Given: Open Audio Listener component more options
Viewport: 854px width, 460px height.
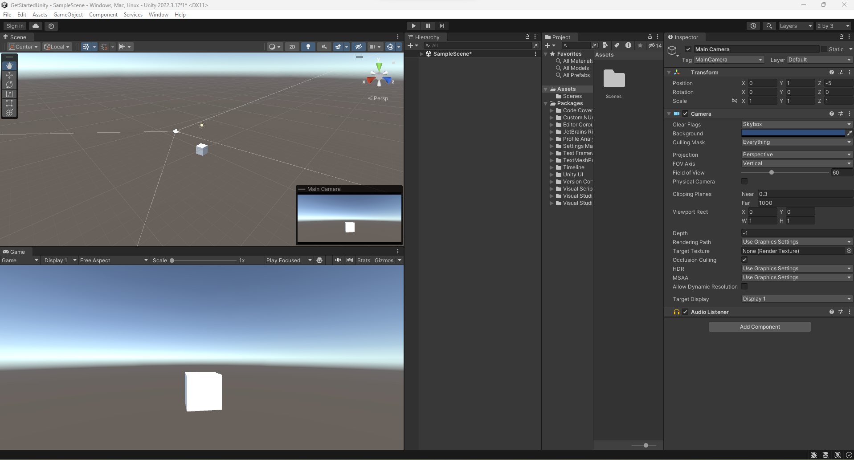Looking at the screenshot, I should (850, 312).
